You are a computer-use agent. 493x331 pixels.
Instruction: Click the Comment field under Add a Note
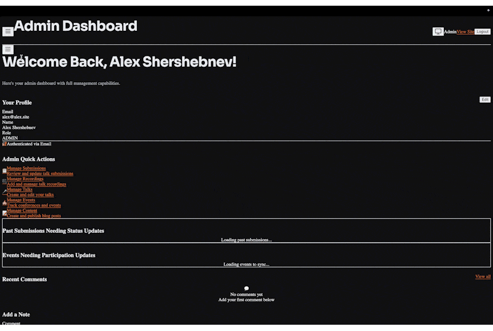pos(11,324)
